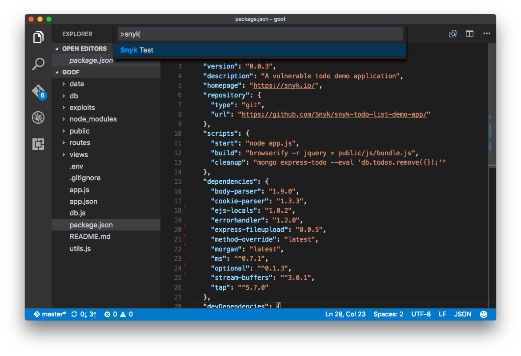Screen dimensions: 521x356
Task: Open Source Control showing 6 changes
Action: [x=38, y=90]
